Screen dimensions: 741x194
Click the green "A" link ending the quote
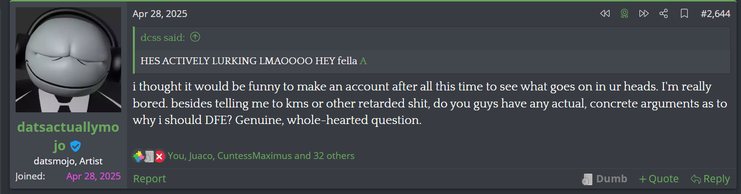pyautogui.click(x=363, y=61)
